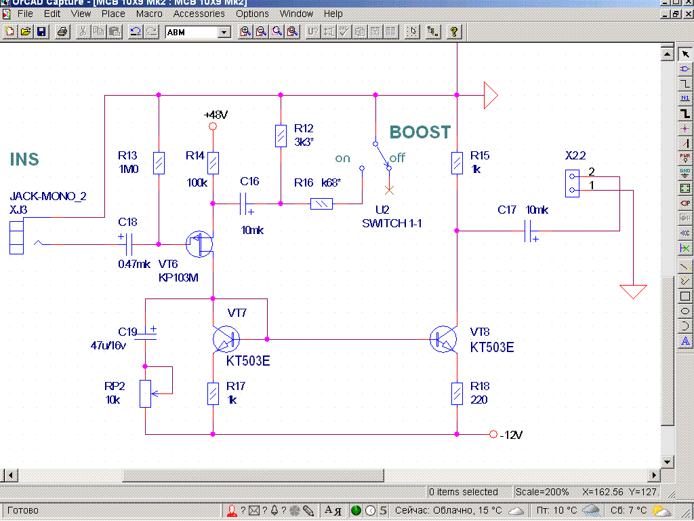Save the schematic with the floppy icon
This screenshot has height=521, width=694.
pos(41,32)
